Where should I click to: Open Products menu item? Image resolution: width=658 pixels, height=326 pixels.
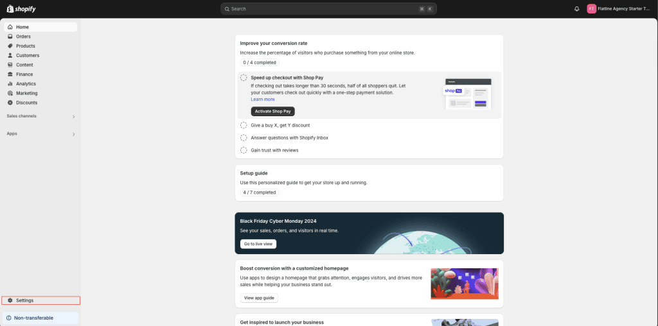pyautogui.click(x=40, y=46)
